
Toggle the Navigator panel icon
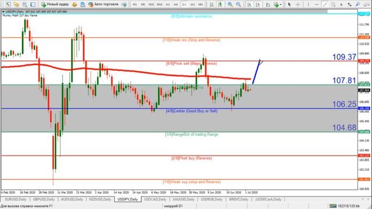tap(33, 4)
